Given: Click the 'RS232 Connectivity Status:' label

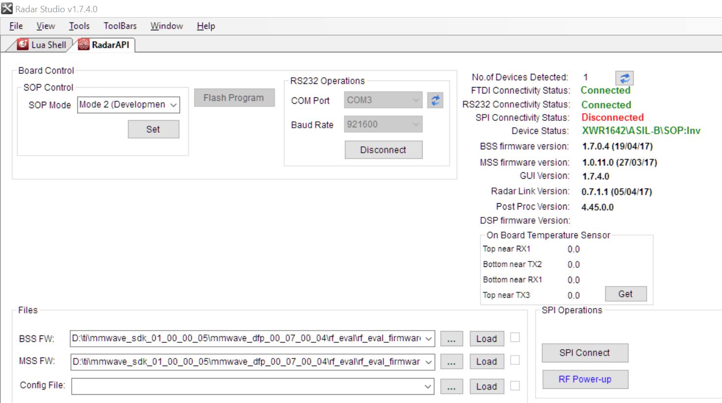Looking at the screenshot, I should [x=517, y=104].
